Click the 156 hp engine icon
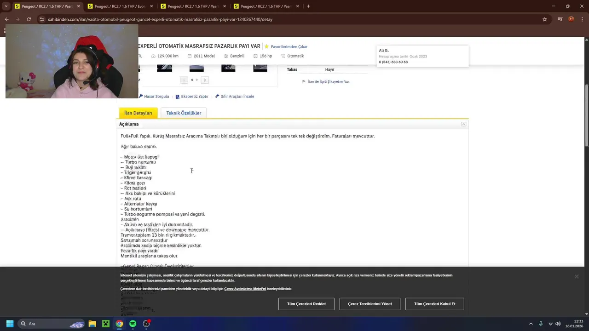 pos(255,56)
